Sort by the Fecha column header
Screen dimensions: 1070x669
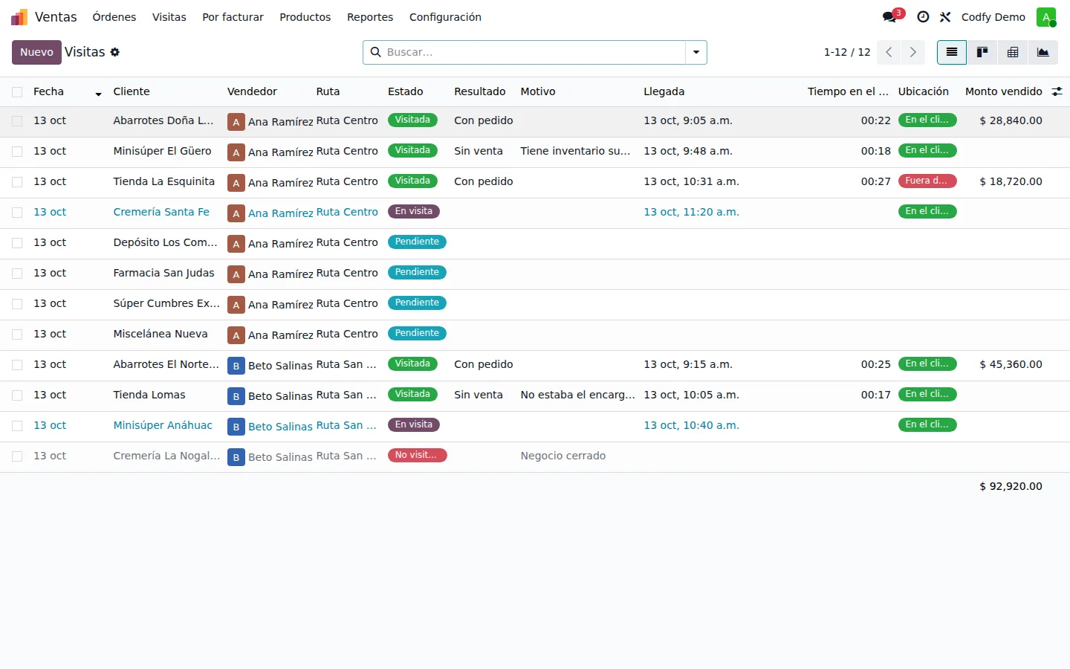[x=67, y=91]
